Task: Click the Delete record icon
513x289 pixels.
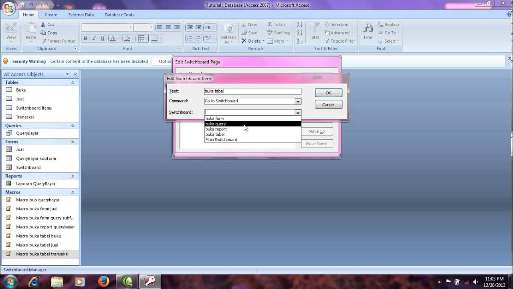Action: click(x=244, y=41)
